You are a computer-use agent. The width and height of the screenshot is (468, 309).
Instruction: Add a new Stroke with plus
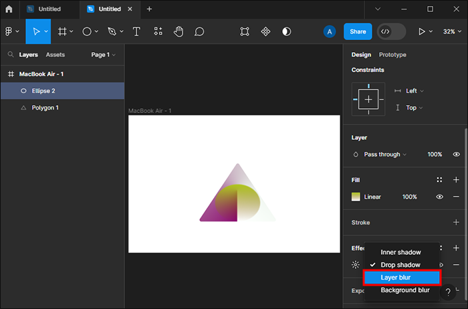(456, 222)
